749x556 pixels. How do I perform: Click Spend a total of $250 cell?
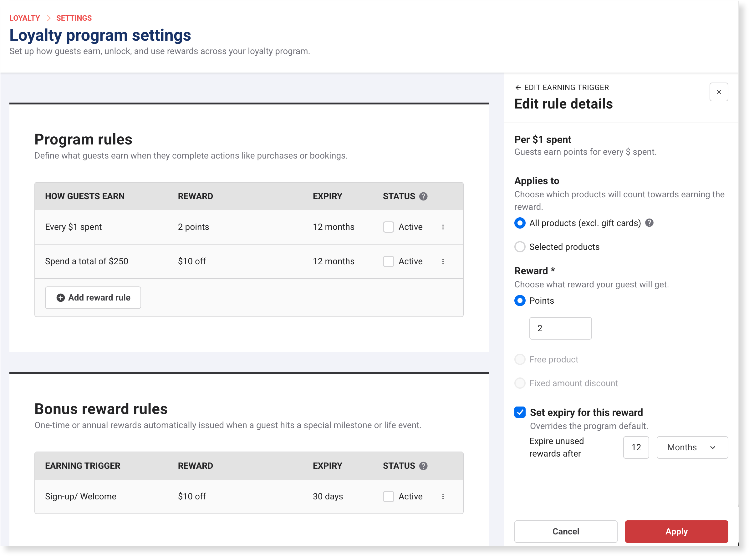(x=87, y=261)
